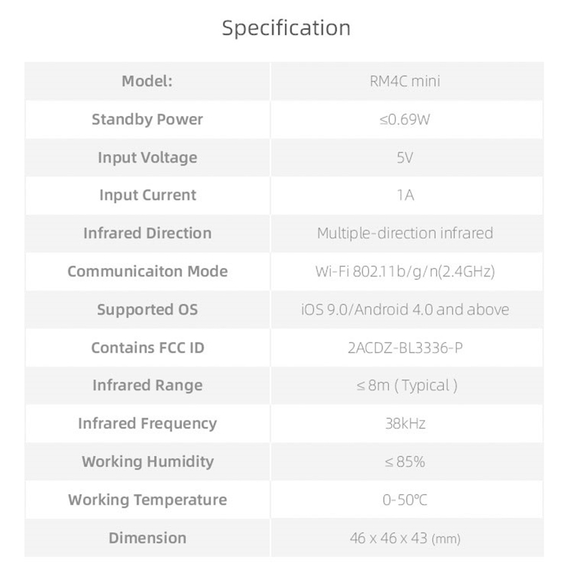Click the Specification heading
The width and height of the screenshot is (573, 573).
coord(286,28)
